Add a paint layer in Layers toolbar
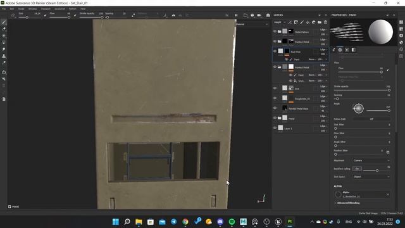The image size is (405, 228). point(302,22)
